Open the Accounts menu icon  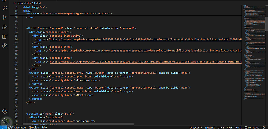(x=5, y=111)
